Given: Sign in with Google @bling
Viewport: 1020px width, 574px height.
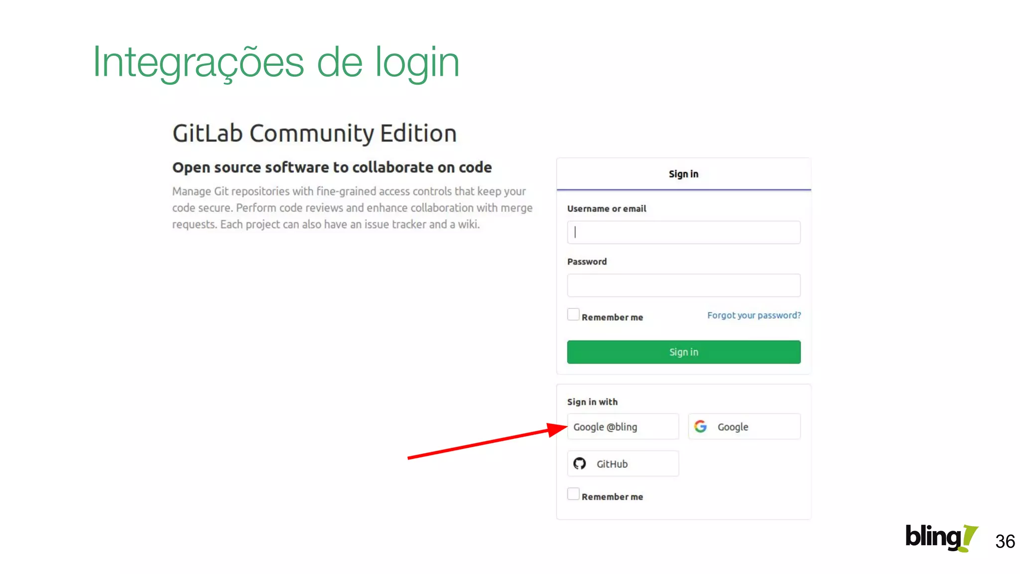Looking at the screenshot, I should 623,427.
